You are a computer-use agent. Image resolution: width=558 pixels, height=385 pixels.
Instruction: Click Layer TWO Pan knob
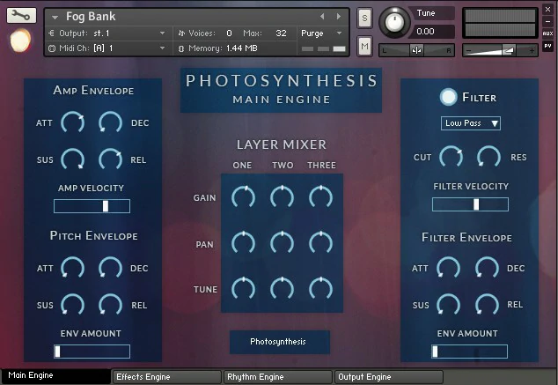283,243
